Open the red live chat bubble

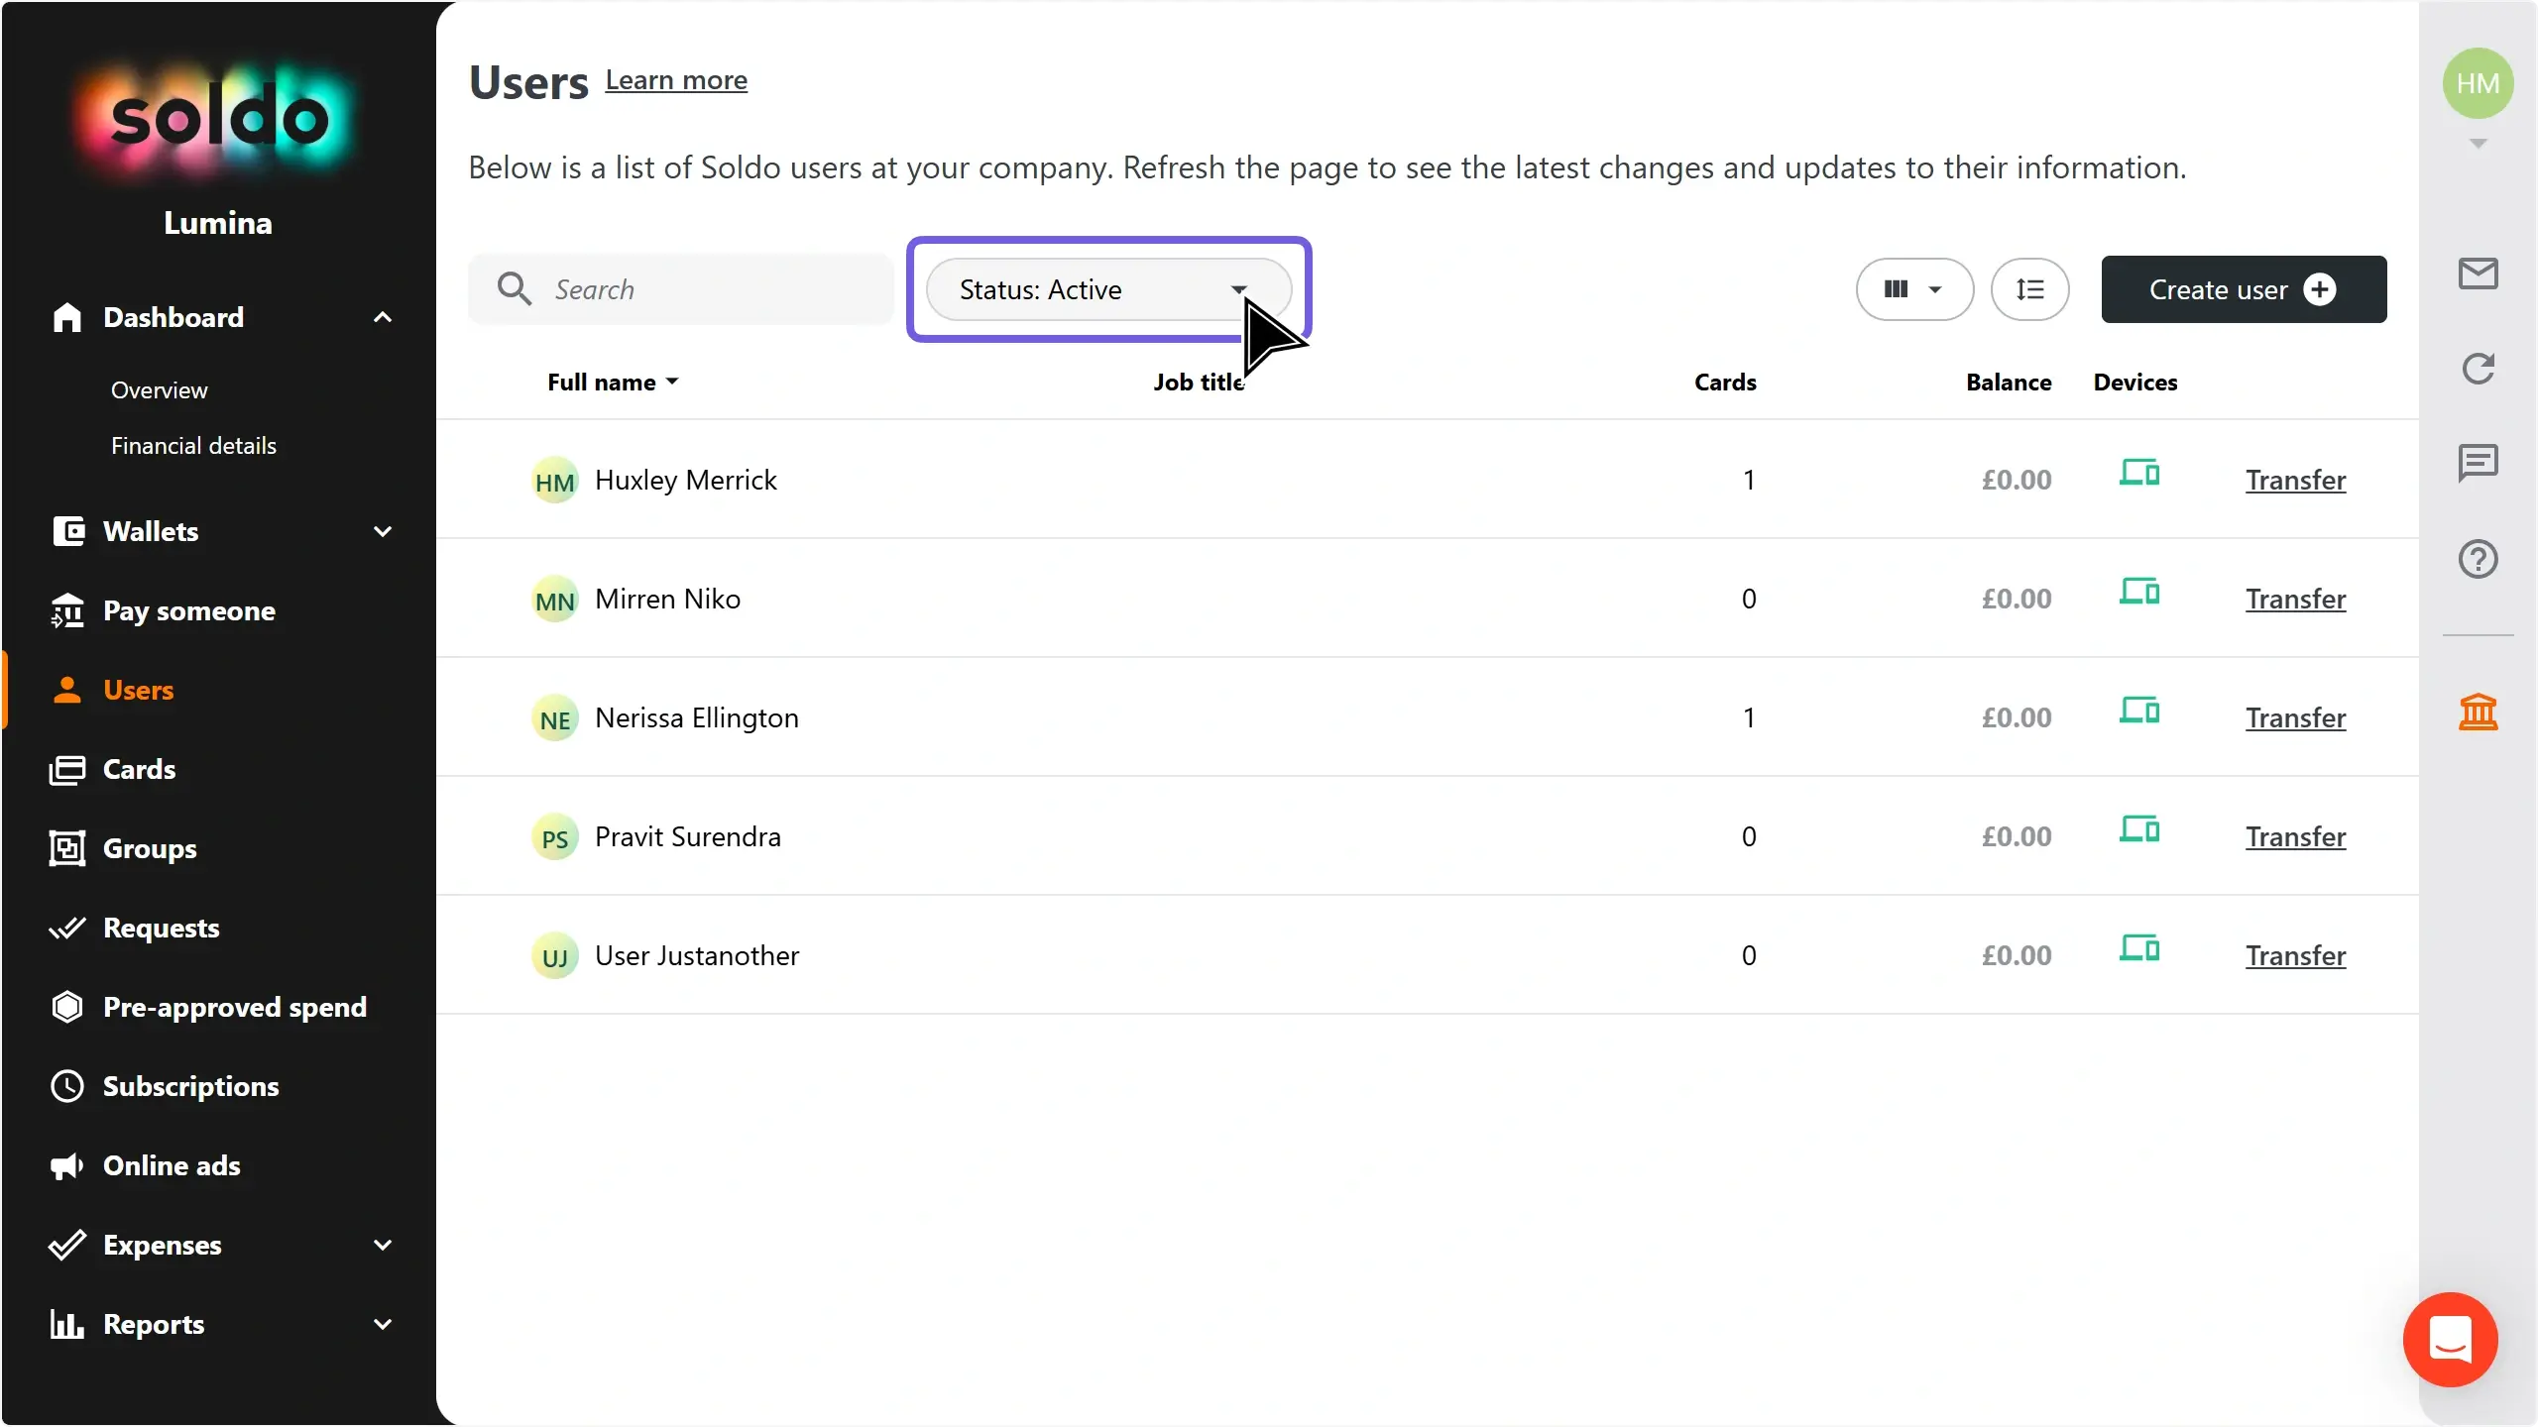[2450, 1339]
